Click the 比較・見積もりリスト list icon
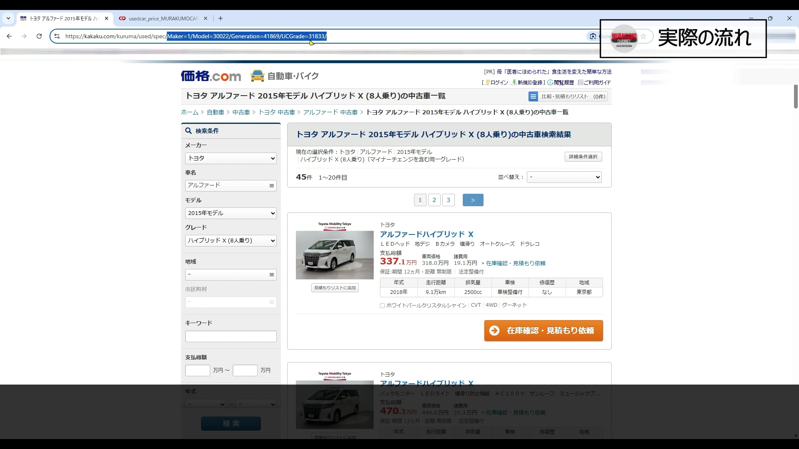 pos(533,96)
